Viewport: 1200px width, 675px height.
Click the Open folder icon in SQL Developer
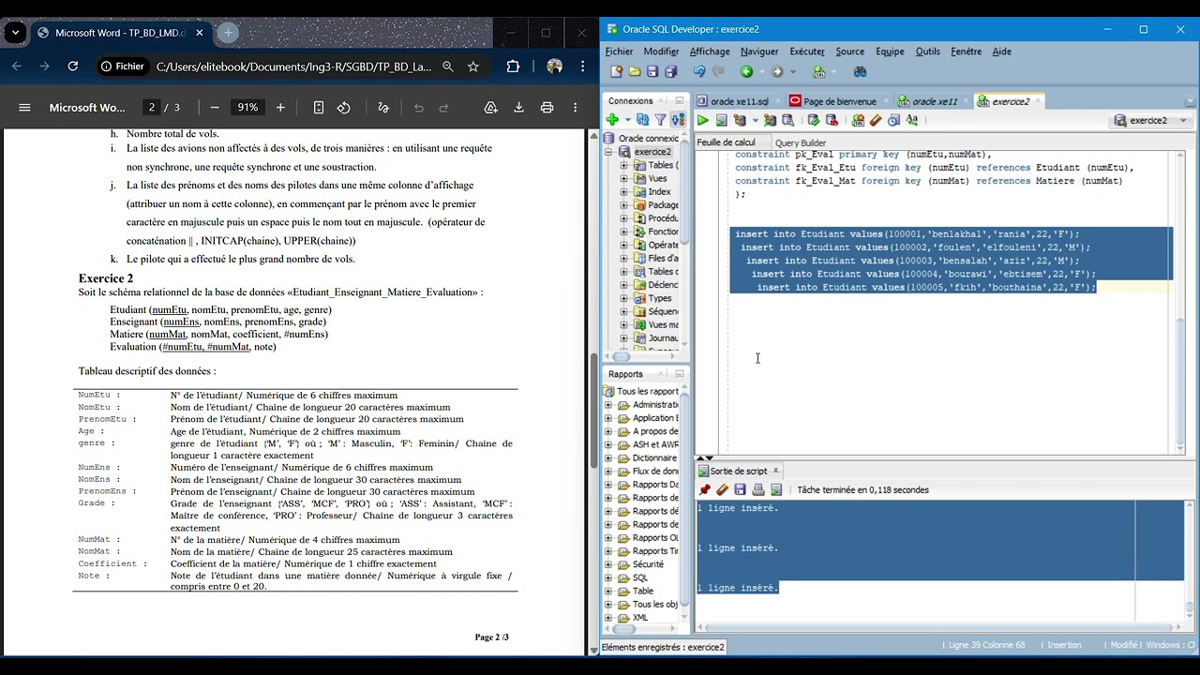(x=635, y=71)
